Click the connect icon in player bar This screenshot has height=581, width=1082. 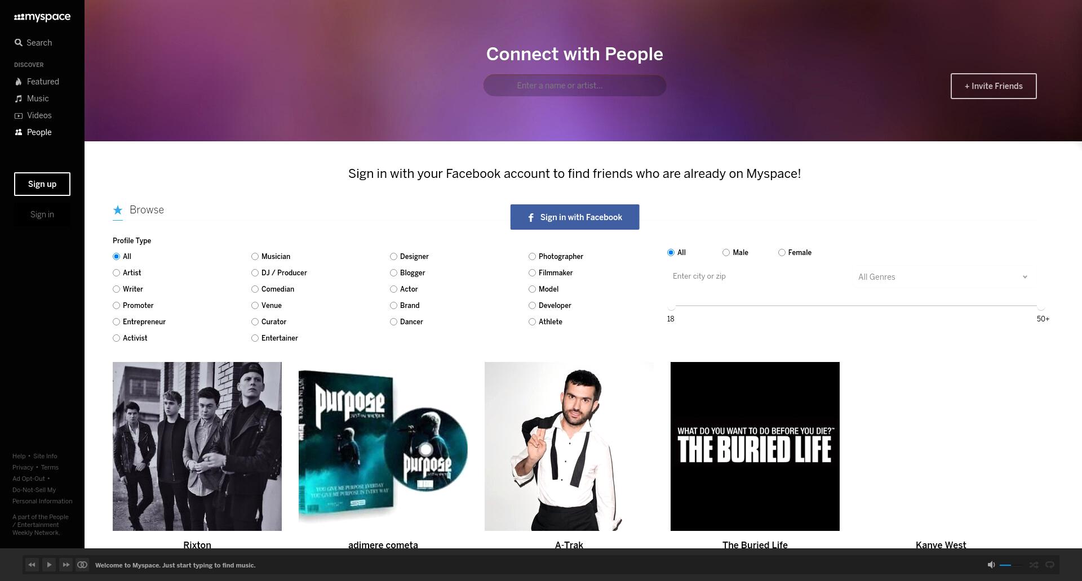(x=82, y=565)
